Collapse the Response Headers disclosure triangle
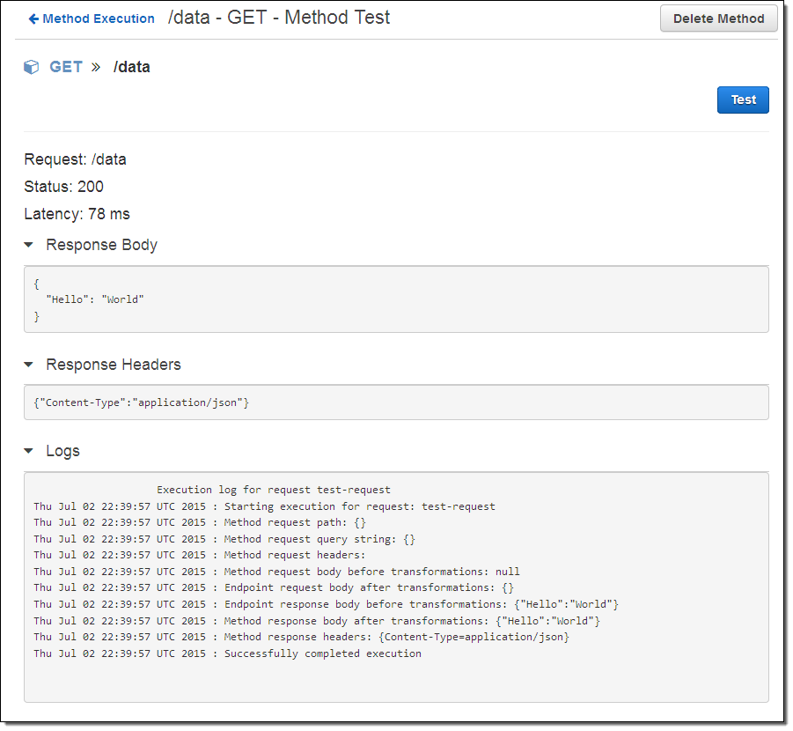793x731 pixels. [29, 365]
